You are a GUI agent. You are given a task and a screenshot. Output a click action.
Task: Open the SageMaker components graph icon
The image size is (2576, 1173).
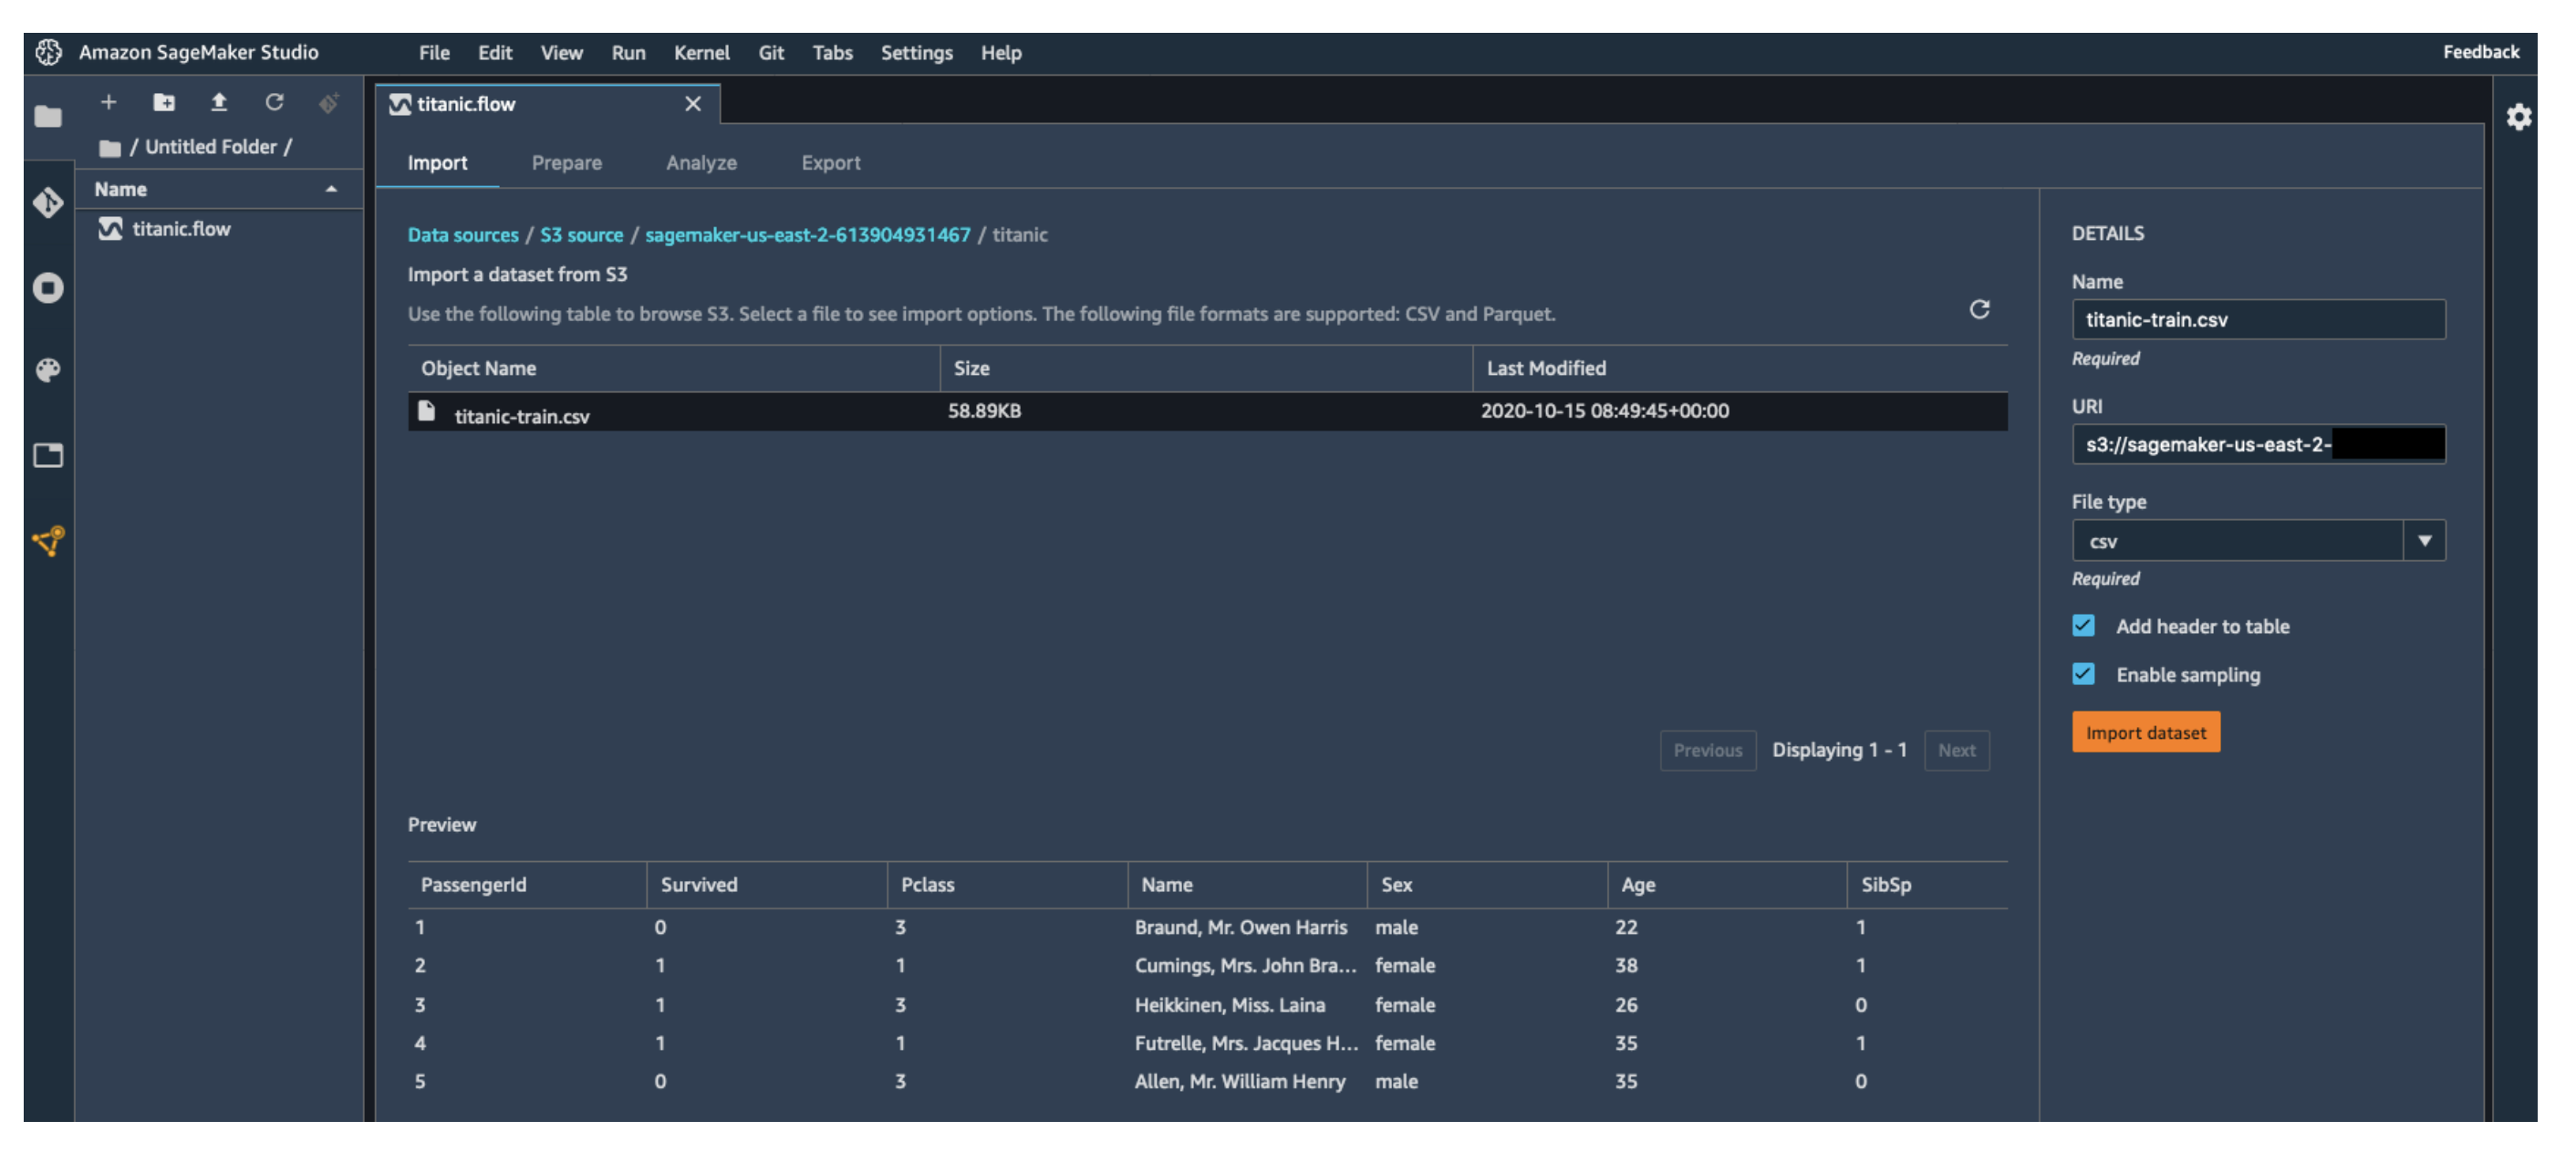[x=48, y=541]
